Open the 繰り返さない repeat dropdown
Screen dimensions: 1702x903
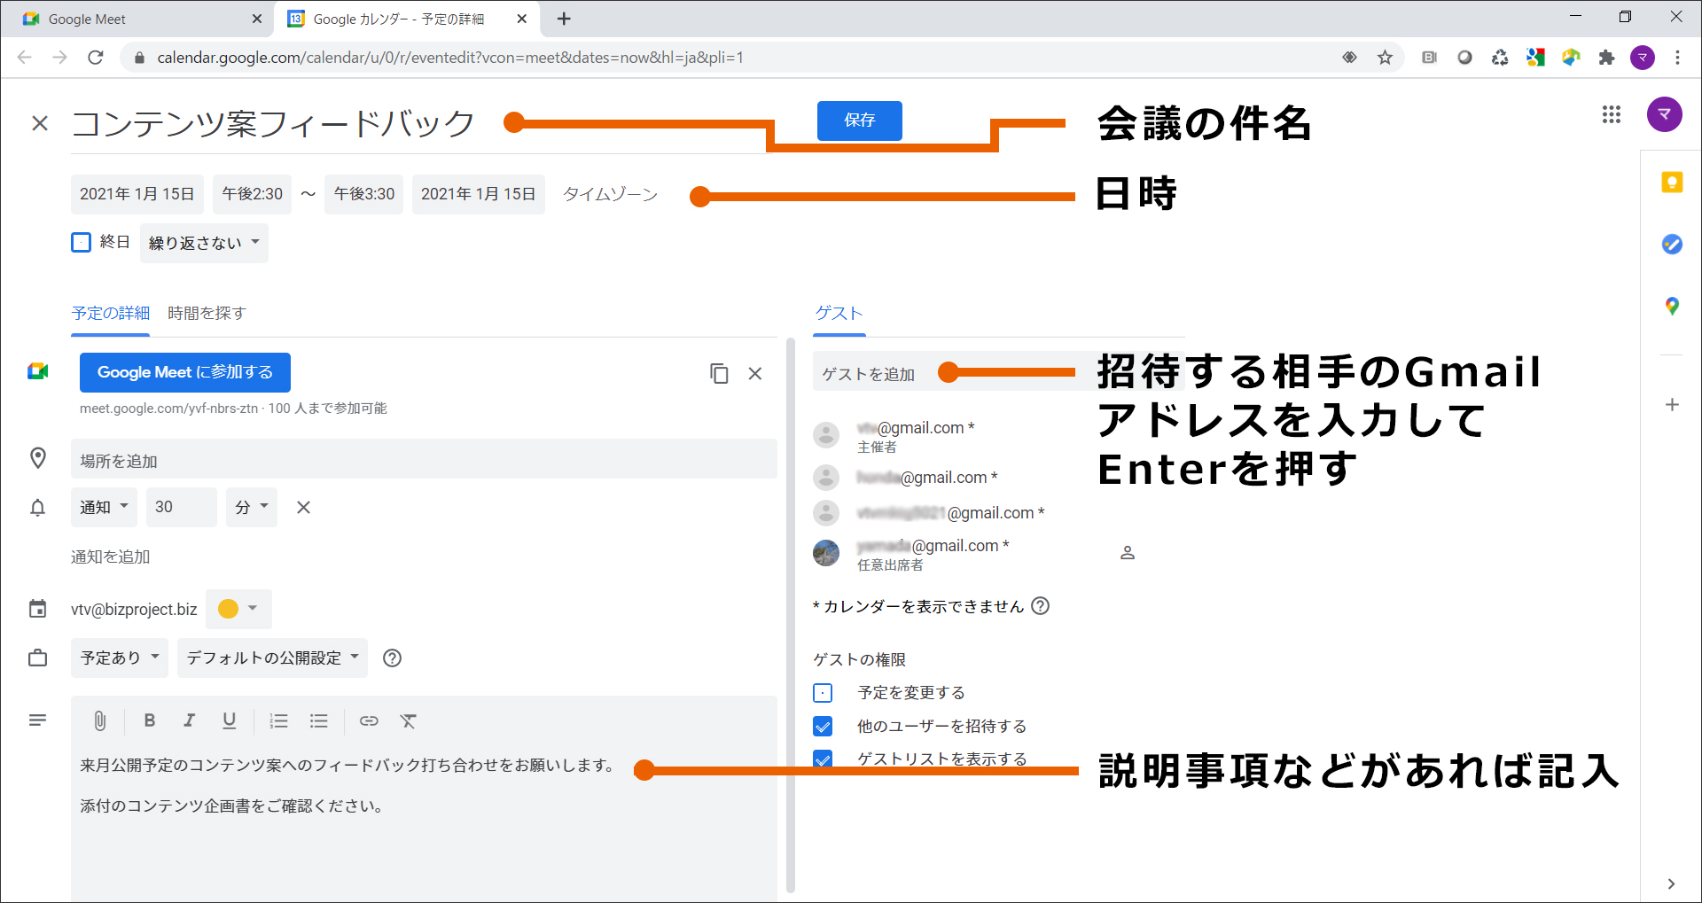coord(204,243)
